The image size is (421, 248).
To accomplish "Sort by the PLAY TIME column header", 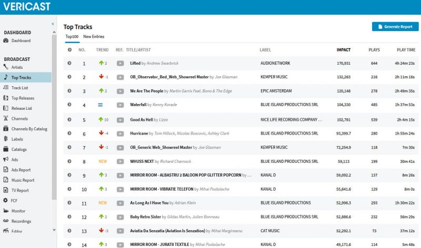I will (406, 50).
